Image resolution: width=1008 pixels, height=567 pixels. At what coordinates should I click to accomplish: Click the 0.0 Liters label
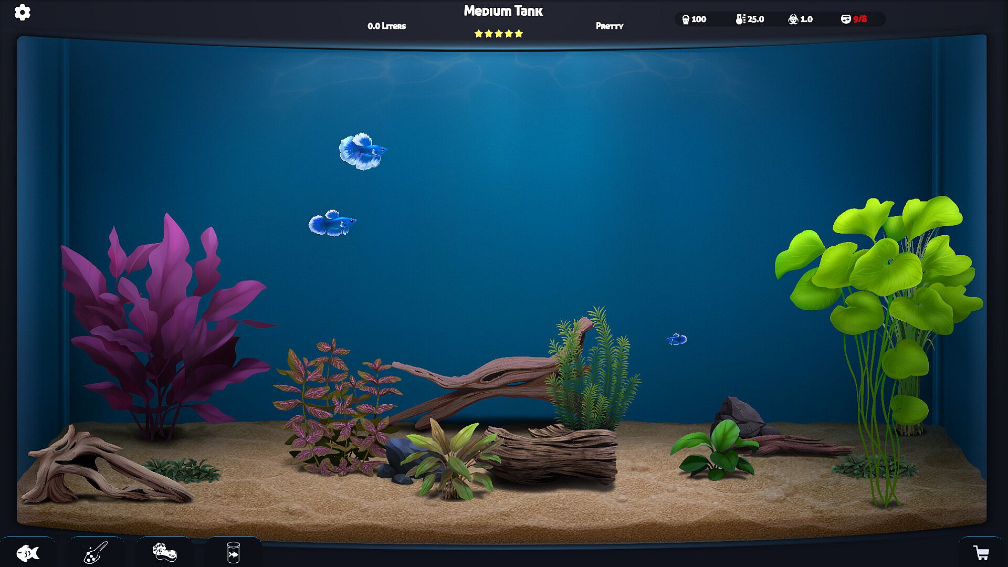click(386, 26)
